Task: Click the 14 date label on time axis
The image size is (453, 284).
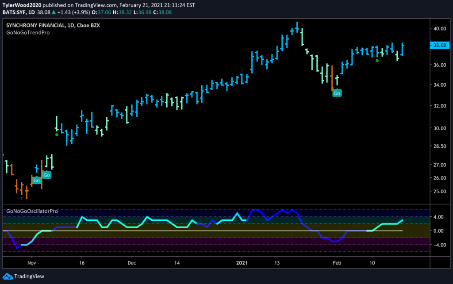Action: (177, 263)
